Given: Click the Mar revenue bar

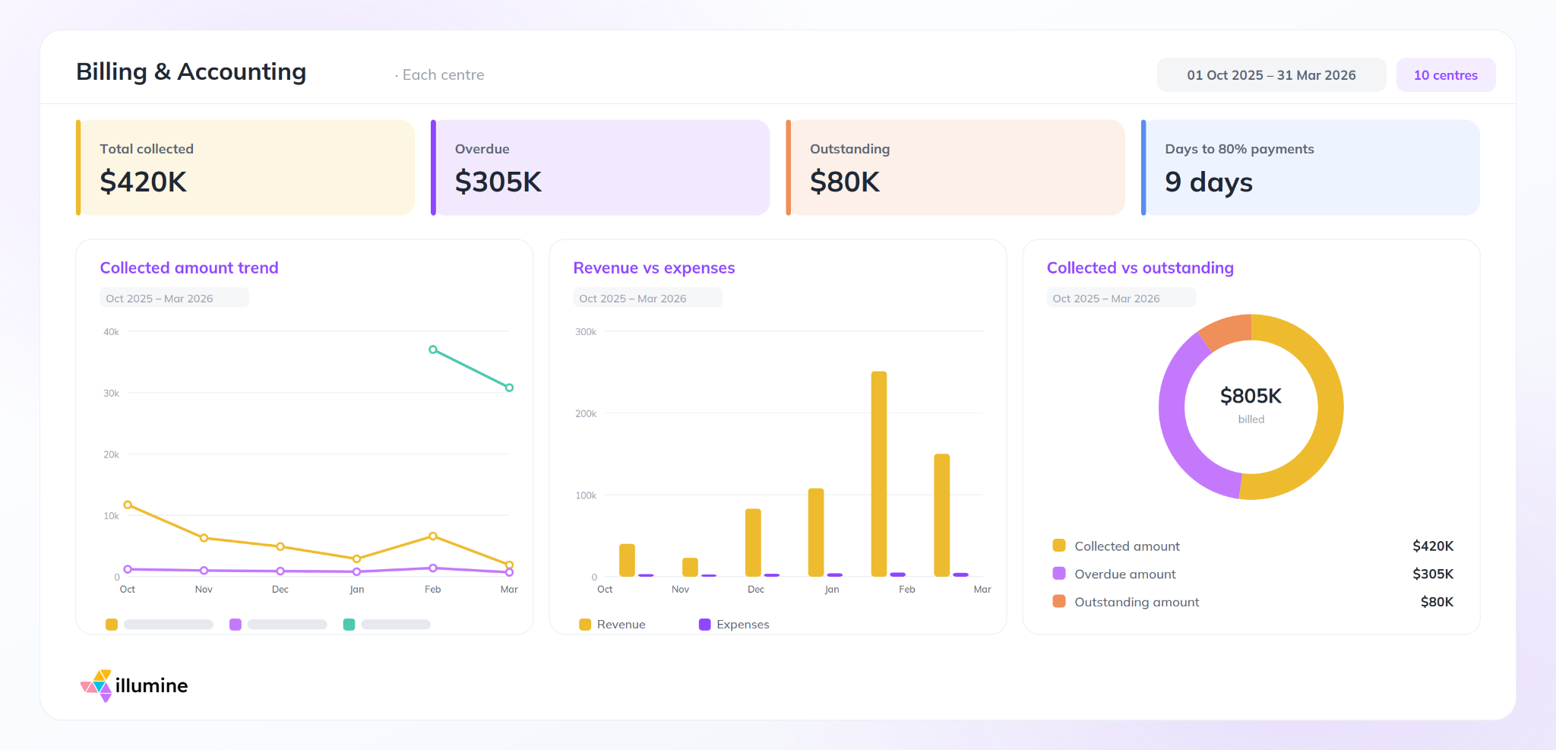Looking at the screenshot, I should click(x=942, y=515).
